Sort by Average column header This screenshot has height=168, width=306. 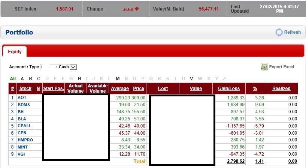[x=120, y=88]
